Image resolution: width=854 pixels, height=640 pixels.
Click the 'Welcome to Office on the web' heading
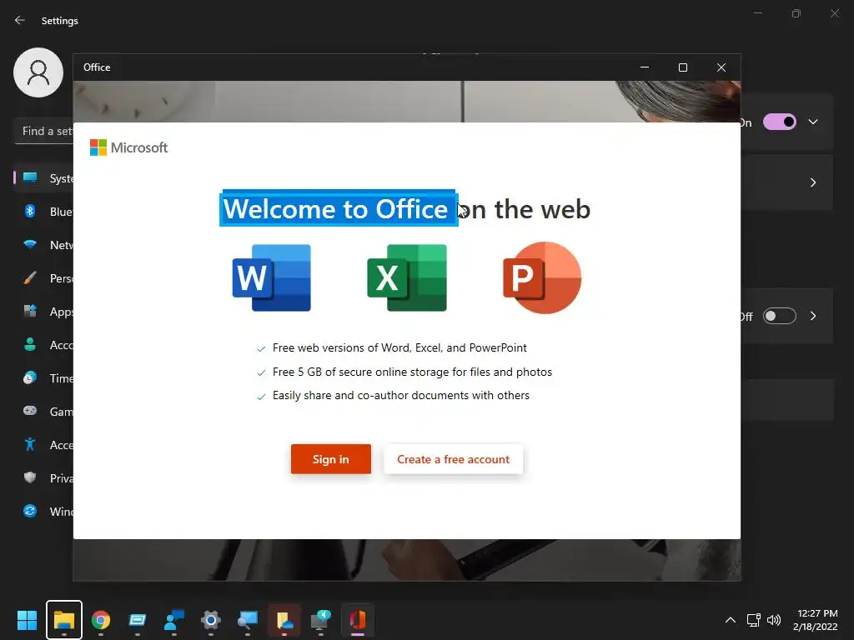[x=406, y=209]
